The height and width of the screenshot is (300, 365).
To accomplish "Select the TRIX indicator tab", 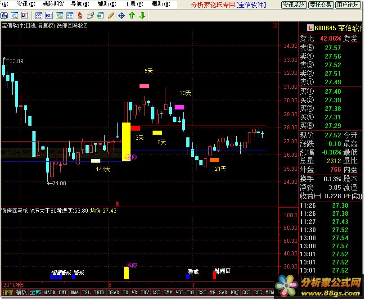I will [99, 292].
